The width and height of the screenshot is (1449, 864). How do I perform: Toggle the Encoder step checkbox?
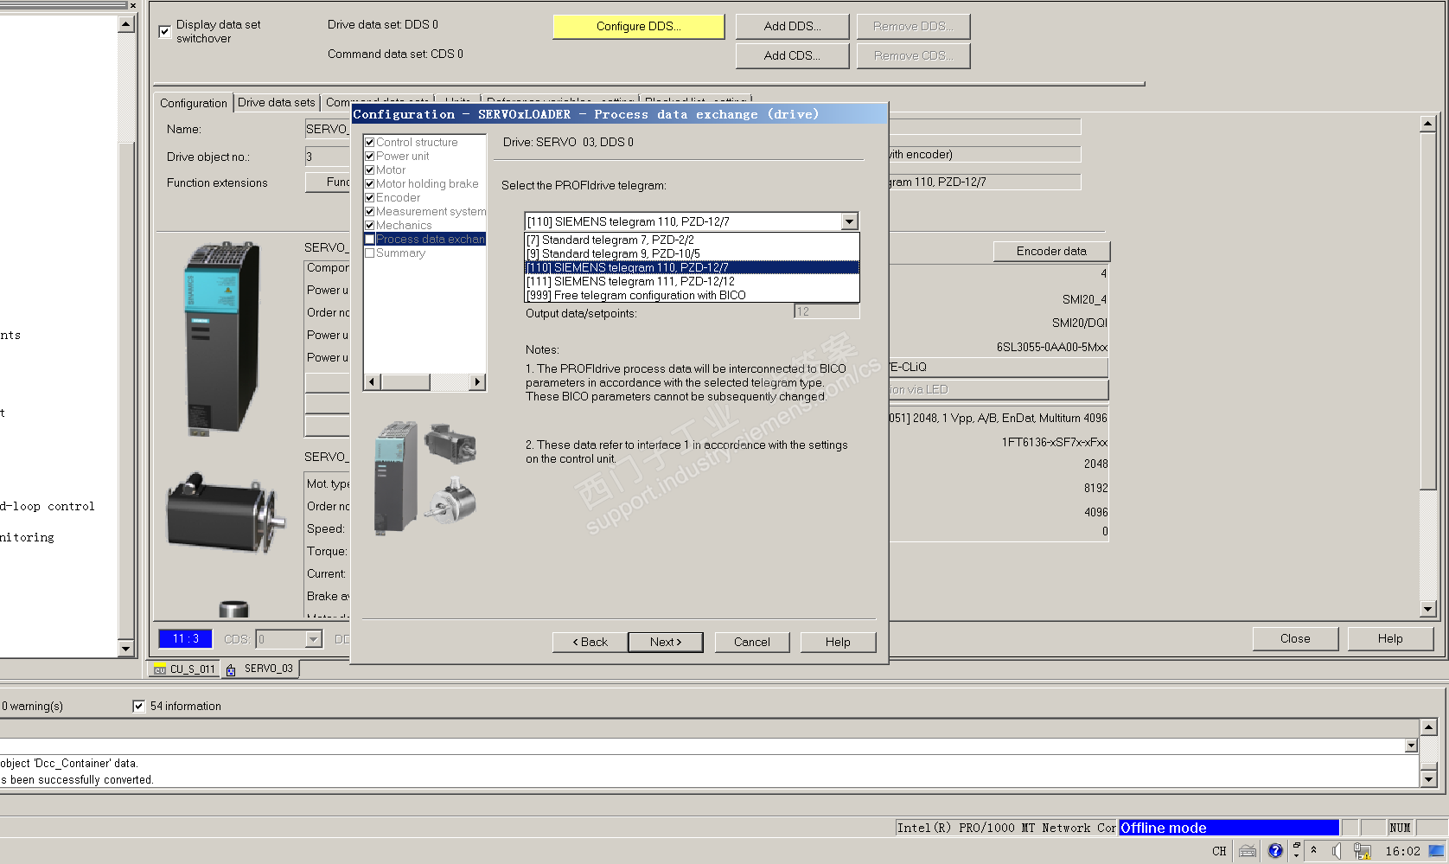tap(369, 198)
